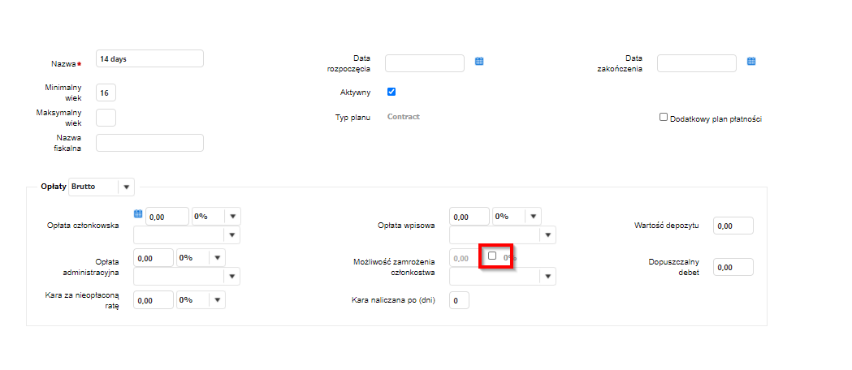Image resolution: width=852 pixels, height=370 pixels.
Task: Click the Wartość depozytu amount field
Action: [733, 226]
